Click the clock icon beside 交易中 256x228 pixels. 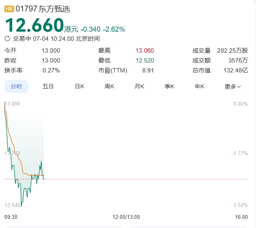tap(7, 39)
